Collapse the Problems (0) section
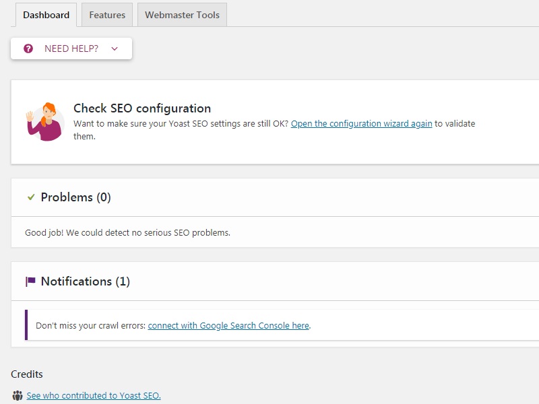This screenshot has width=539, height=404. (x=75, y=197)
